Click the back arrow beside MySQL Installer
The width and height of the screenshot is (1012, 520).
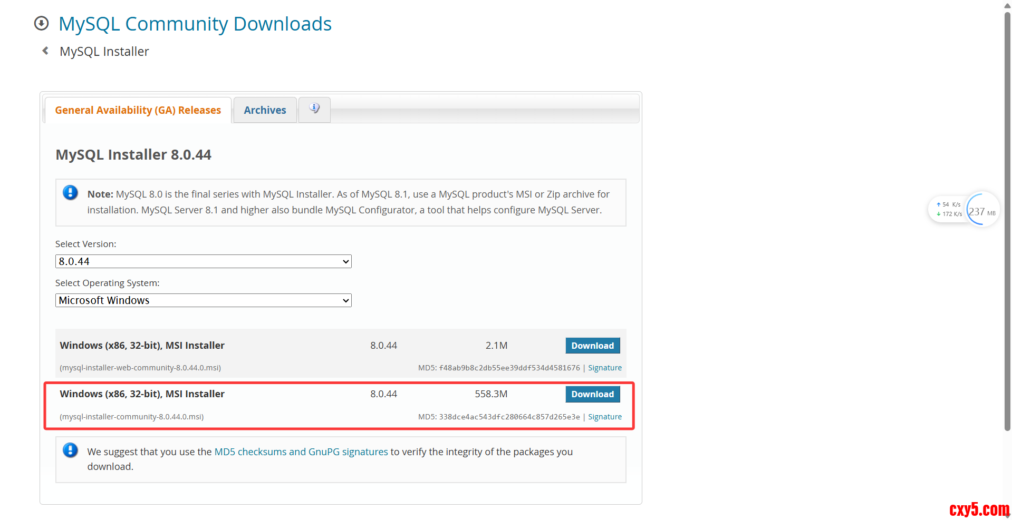45,51
